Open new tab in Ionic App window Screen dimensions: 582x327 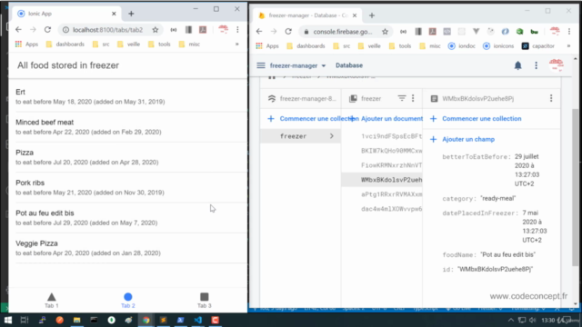tap(131, 14)
